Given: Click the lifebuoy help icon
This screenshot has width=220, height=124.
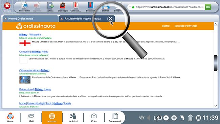Looking at the screenshot, I should click(198, 118).
